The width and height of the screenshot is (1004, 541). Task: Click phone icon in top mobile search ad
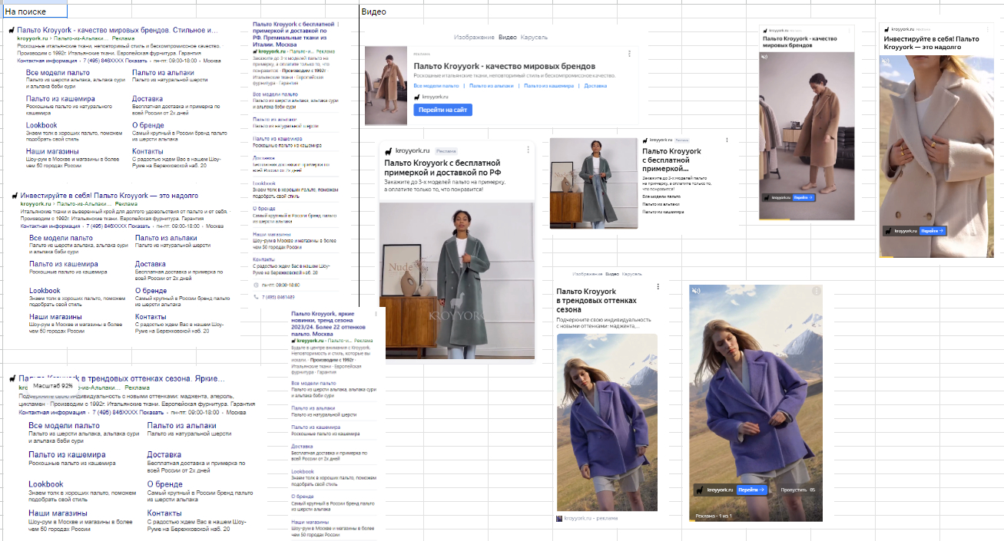(256, 296)
